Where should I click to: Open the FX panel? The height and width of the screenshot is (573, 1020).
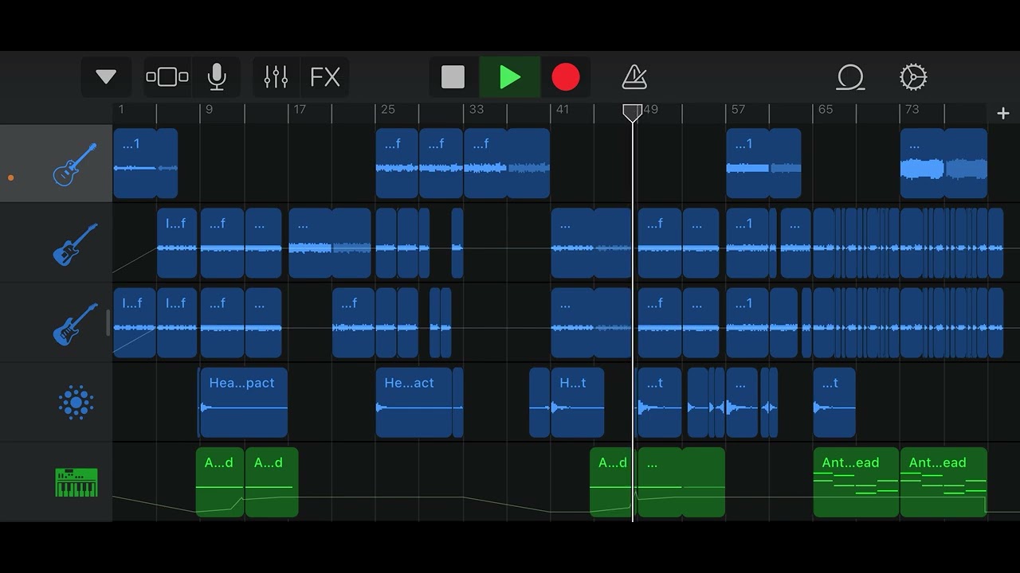pyautogui.click(x=325, y=77)
